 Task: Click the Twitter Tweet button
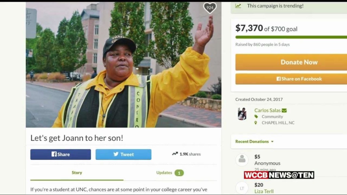(x=123, y=154)
